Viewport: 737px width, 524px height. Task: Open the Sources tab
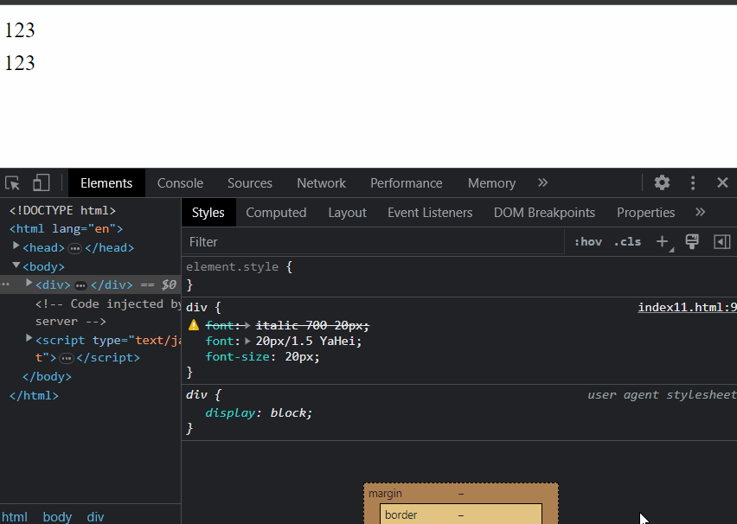250,182
